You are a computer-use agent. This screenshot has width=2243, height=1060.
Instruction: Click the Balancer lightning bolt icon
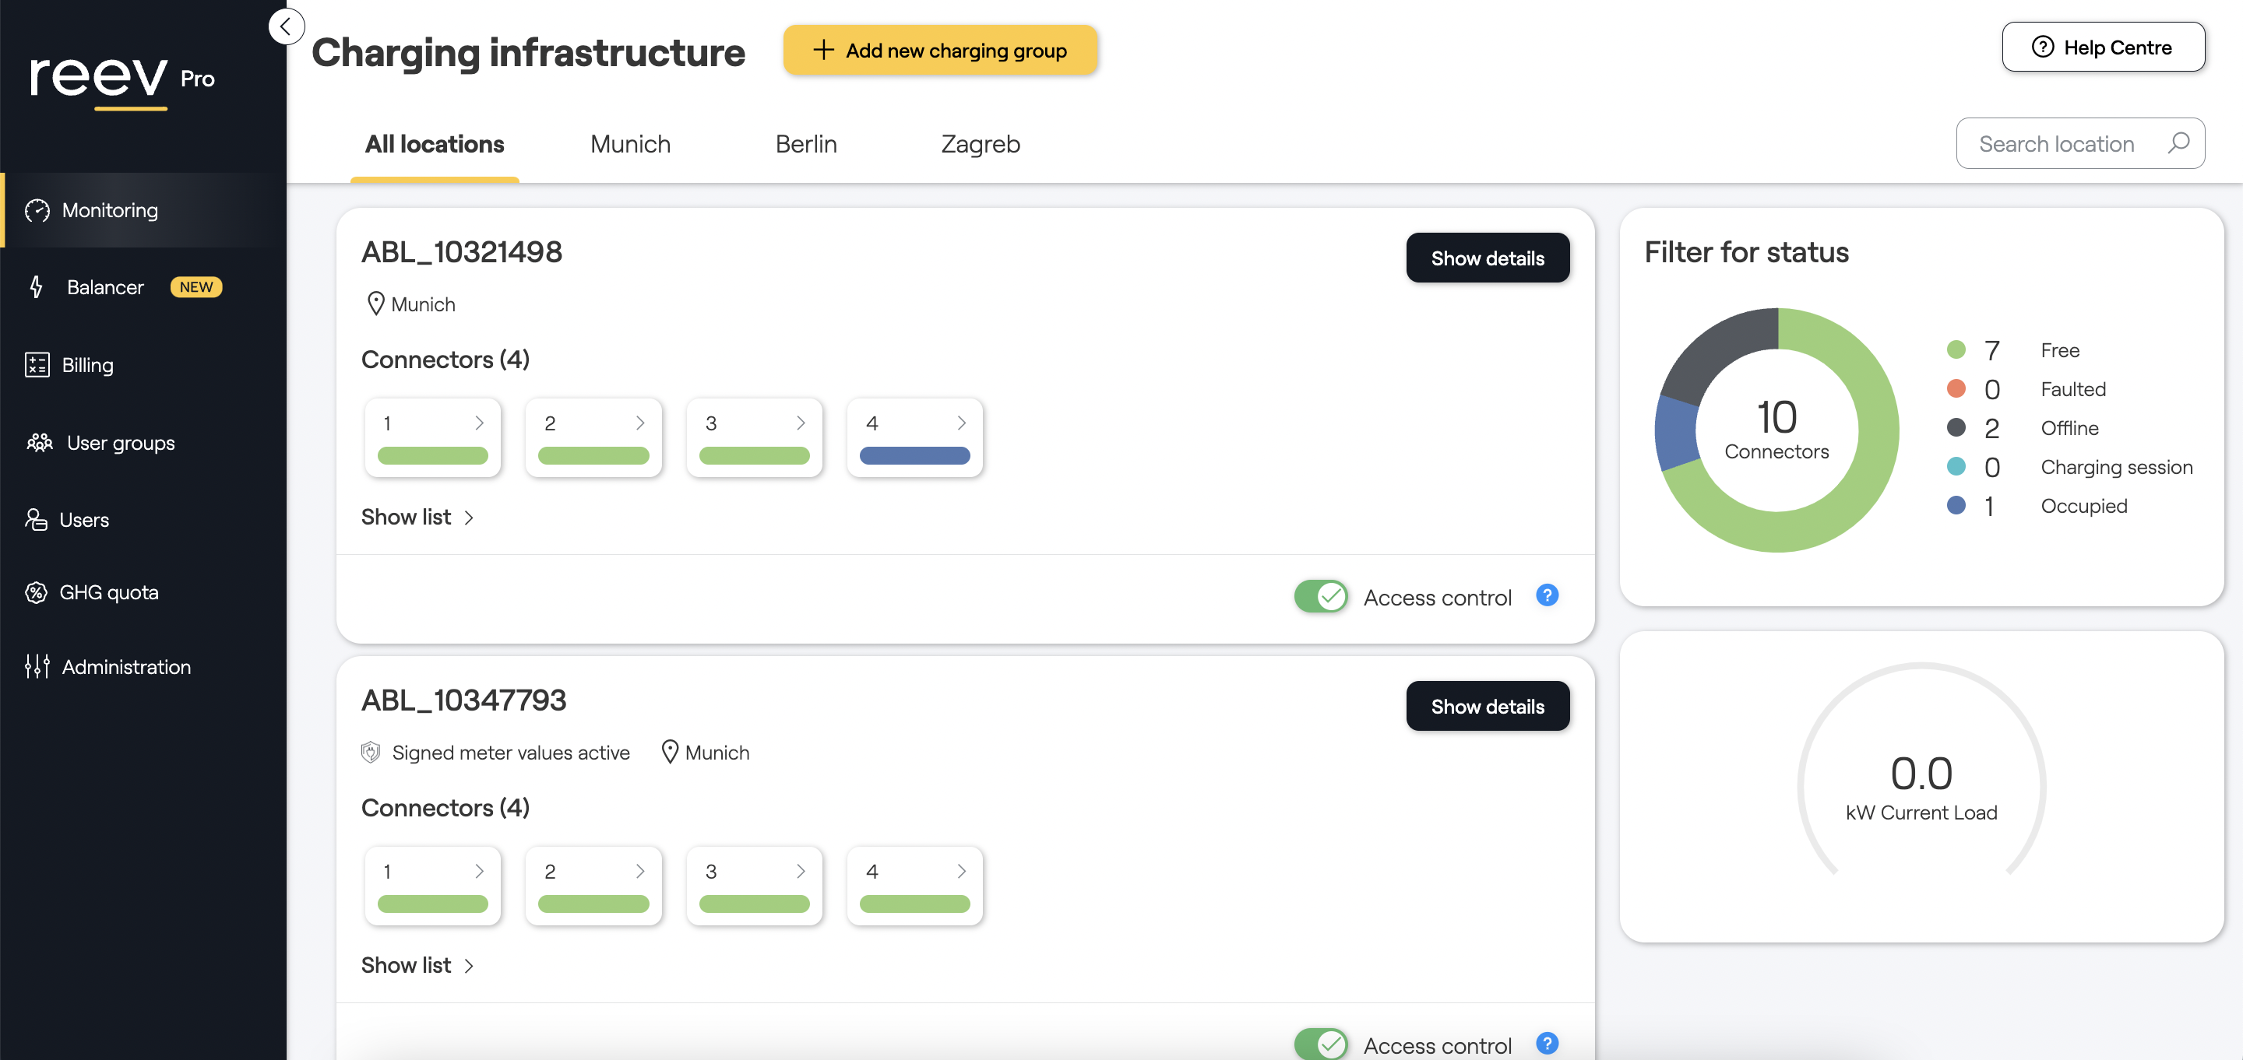point(37,286)
